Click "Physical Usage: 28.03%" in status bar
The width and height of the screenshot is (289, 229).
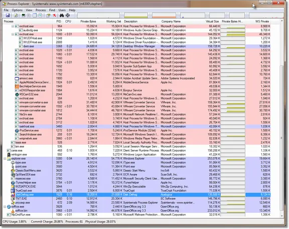(100, 221)
